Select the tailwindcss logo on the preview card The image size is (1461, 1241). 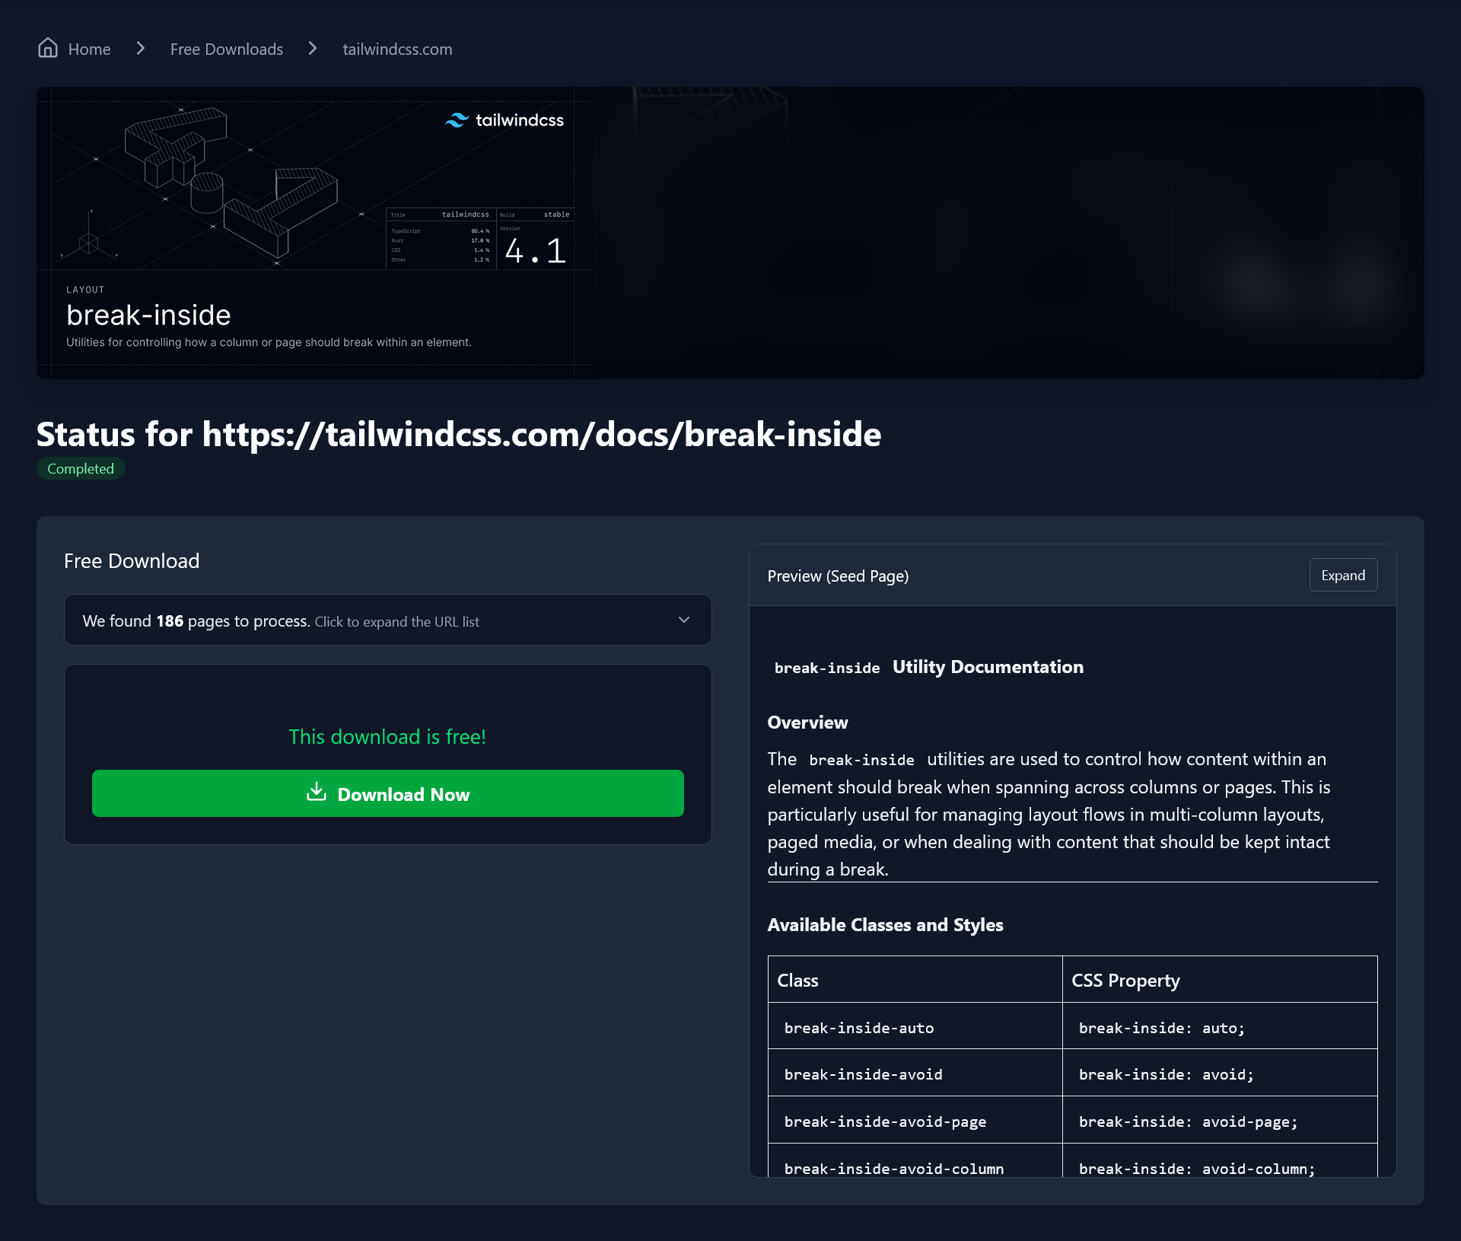(x=504, y=120)
